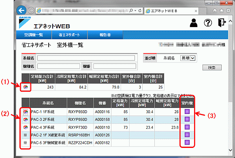The height and width of the screenshot is (158, 235).
Task: Select the PAC-1 1F系統 name cell
Action: click(48, 112)
